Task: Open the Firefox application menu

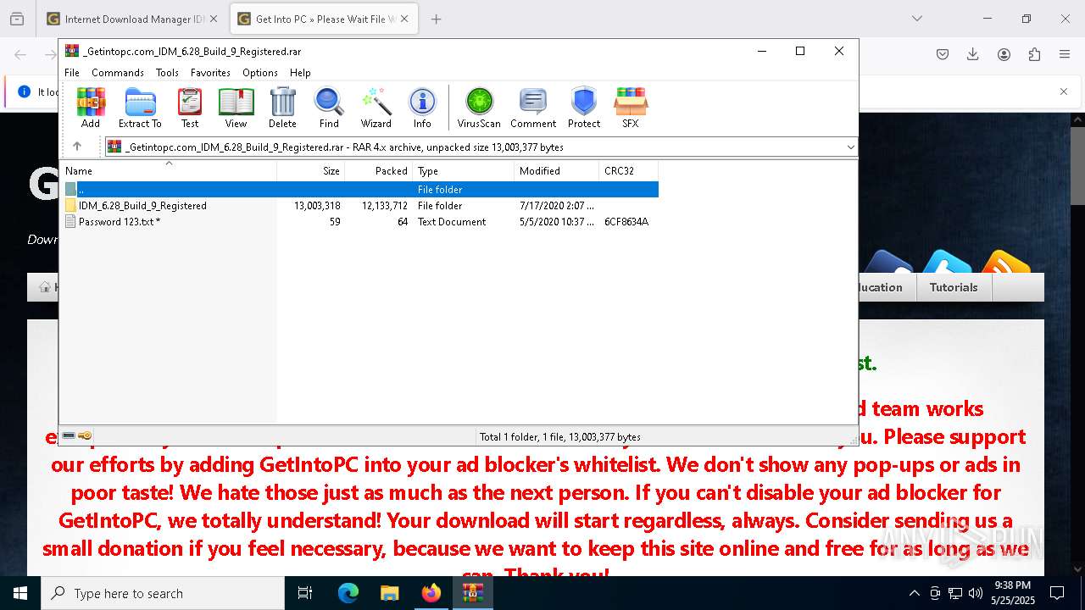Action: (1065, 54)
